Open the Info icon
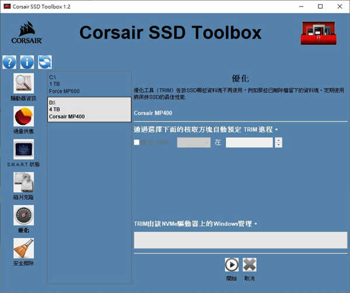 [x=27, y=62]
